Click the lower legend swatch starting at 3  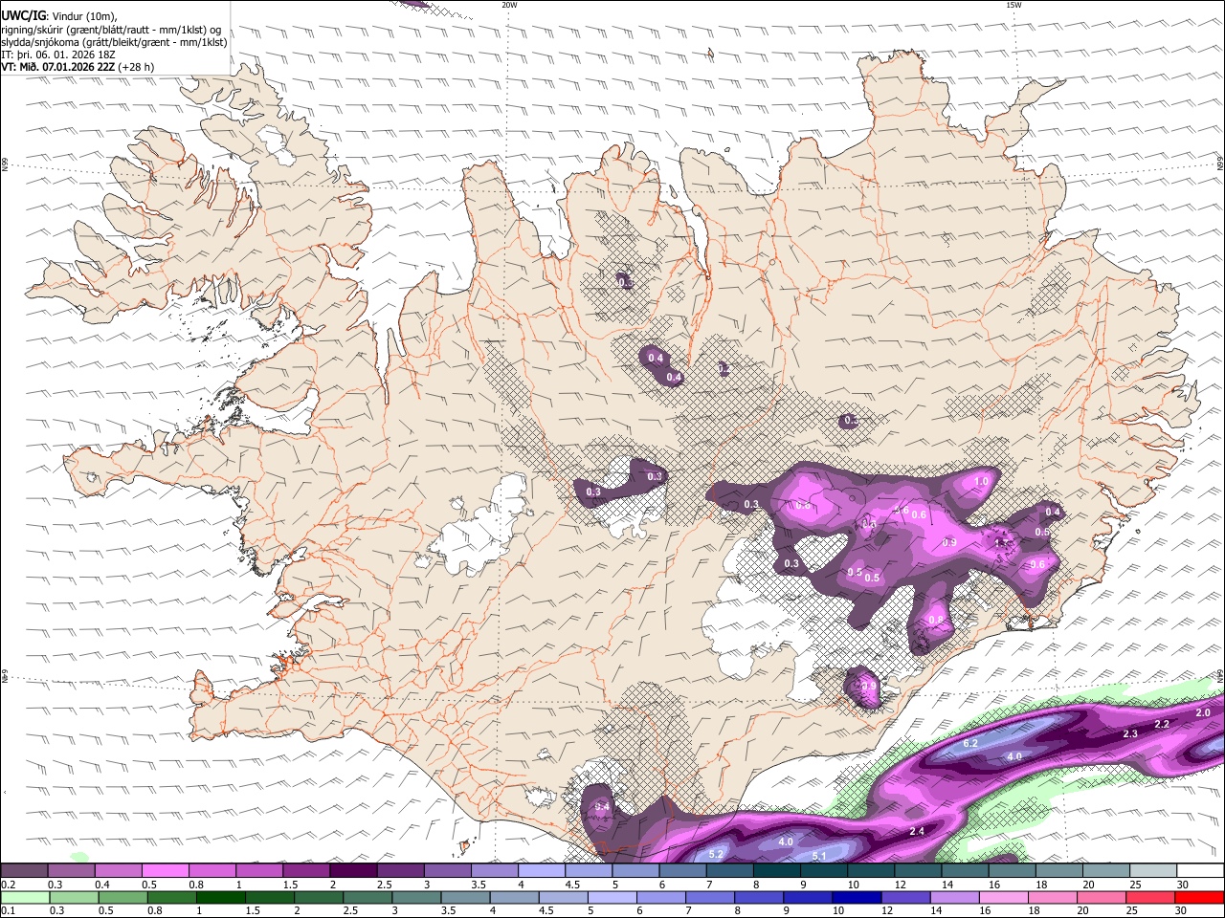(x=417, y=897)
